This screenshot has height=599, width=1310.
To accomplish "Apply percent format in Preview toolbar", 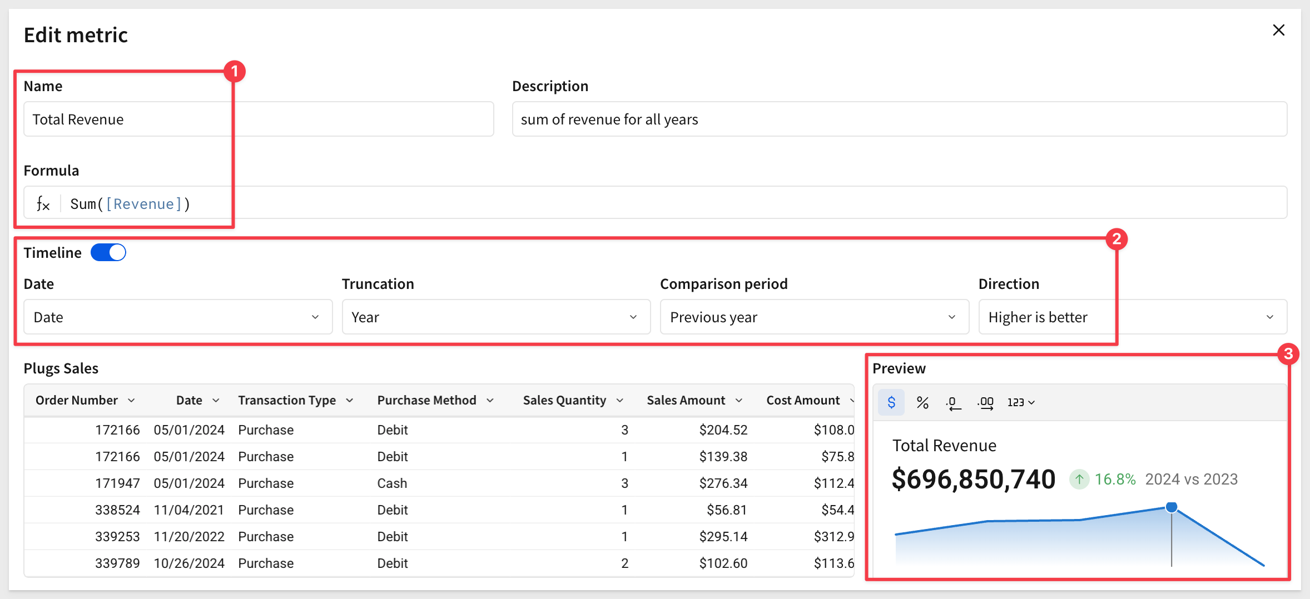I will [922, 402].
